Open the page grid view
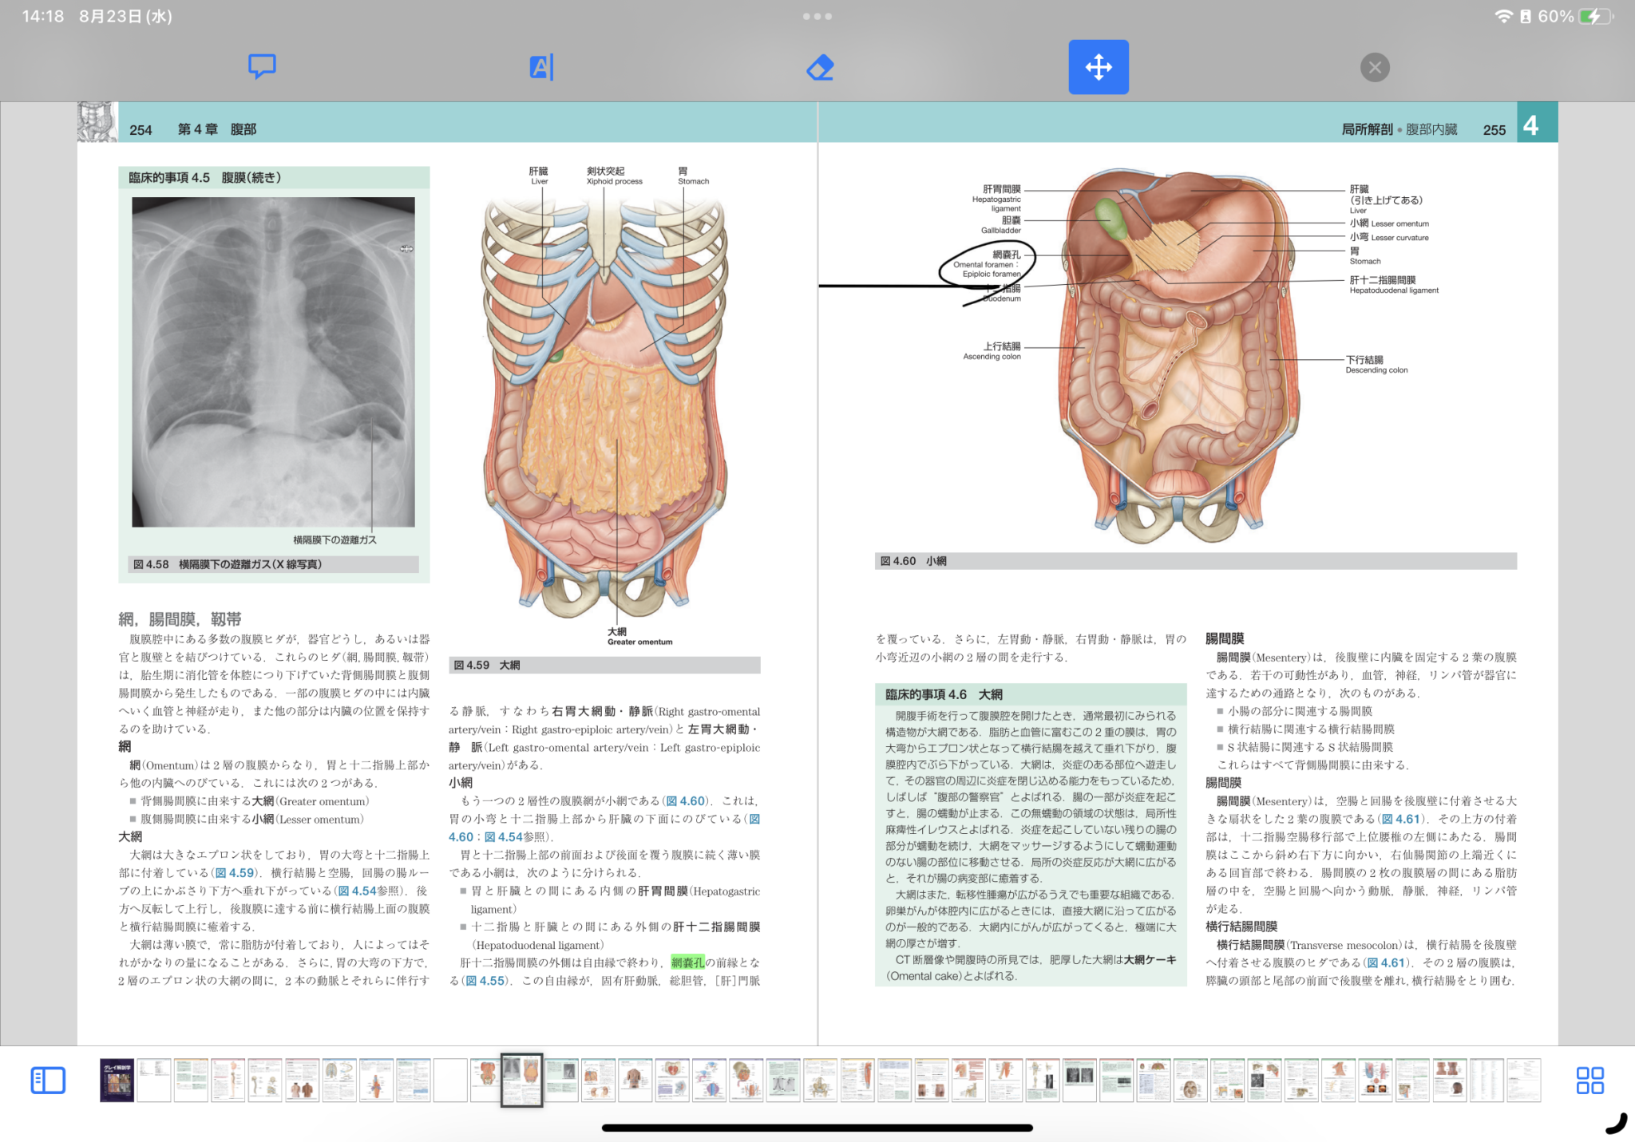 pyautogui.click(x=1589, y=1081)
